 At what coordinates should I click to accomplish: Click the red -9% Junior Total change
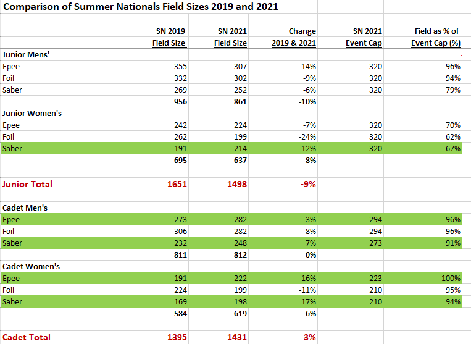click(x=308, y=184)
